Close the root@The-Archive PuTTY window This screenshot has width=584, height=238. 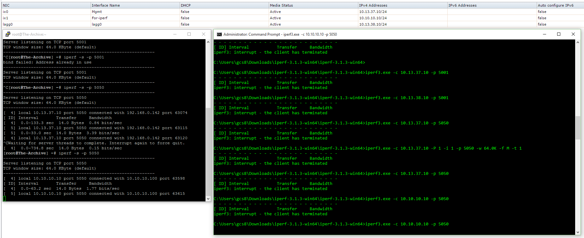(204, 34)
